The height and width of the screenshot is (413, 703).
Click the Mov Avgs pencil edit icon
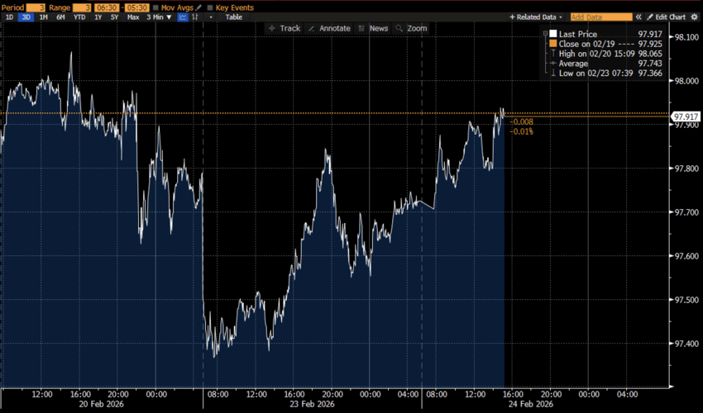197,7
